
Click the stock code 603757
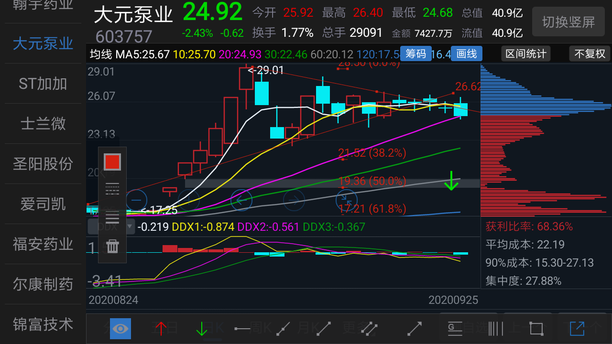click(124, 36)
